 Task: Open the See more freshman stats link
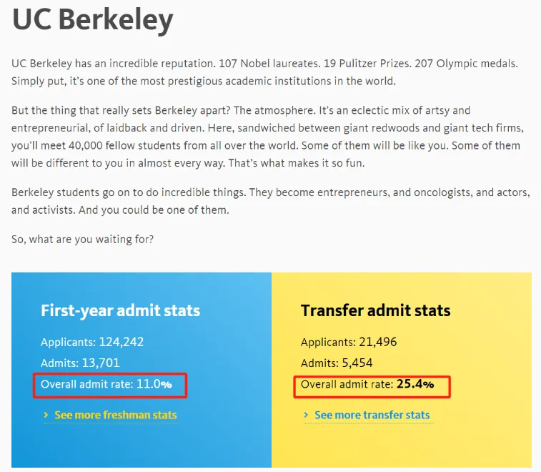(x=115, y=415)
